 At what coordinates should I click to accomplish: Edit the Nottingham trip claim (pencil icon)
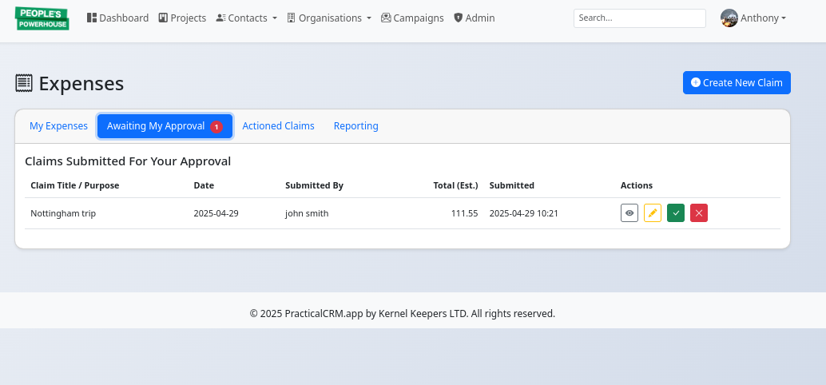pyautogui.click(x=653, y=212)
